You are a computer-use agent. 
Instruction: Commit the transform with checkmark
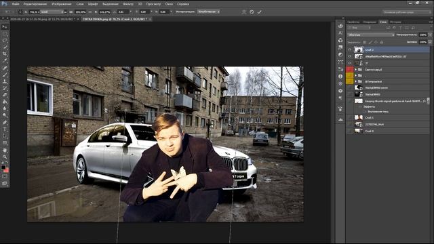click(259, 12)
